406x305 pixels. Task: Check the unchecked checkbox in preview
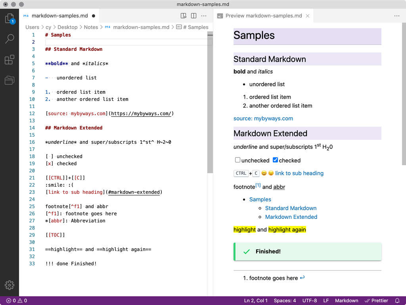[x=237, y=160]
